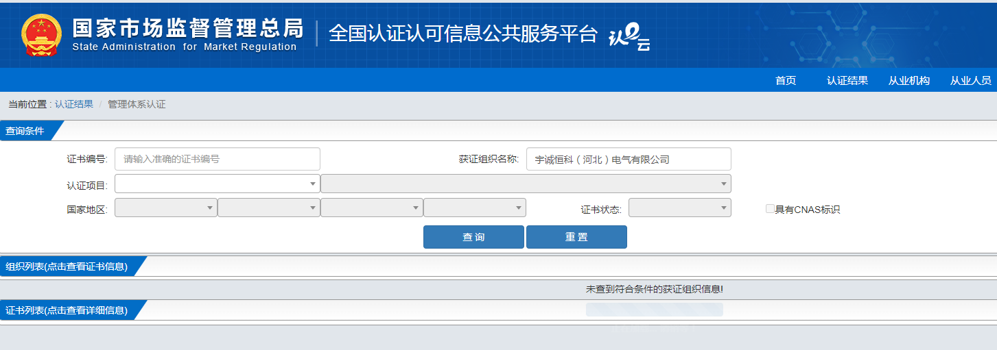This screenshot has width=997, height=350.
Task: Select the 组织列表 section header
Action: [x=67, y=266]
